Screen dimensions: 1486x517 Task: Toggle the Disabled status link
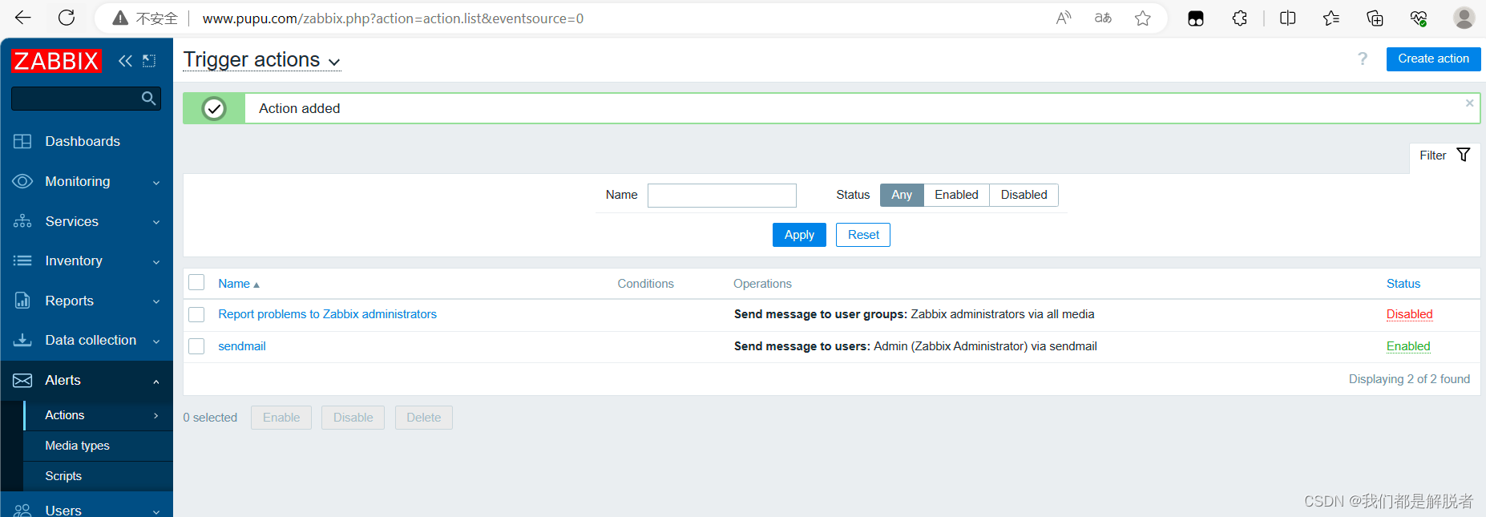point(1409,314)
